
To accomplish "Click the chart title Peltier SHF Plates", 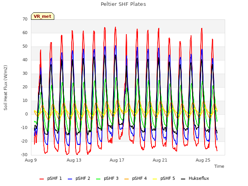I will pyautogui.click(x=123, y=4).
